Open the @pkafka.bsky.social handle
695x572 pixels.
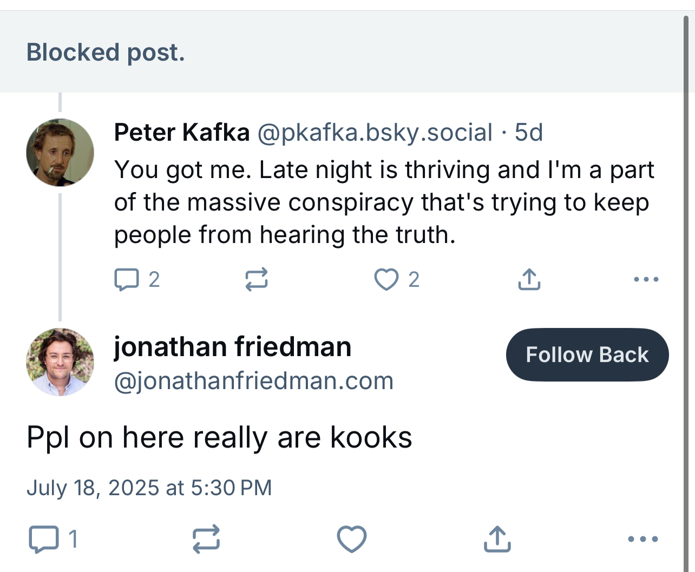point(375,133)
